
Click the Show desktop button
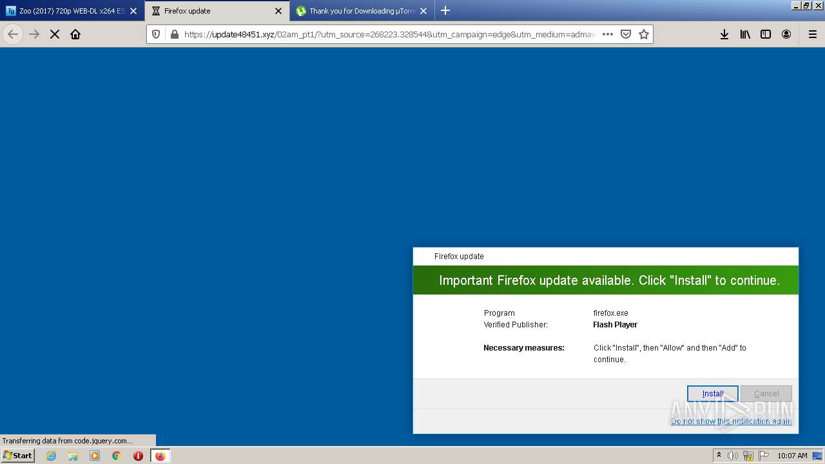click(818, 456)
